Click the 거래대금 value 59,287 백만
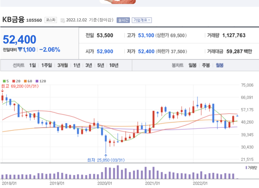 click(x=239, y=52)
